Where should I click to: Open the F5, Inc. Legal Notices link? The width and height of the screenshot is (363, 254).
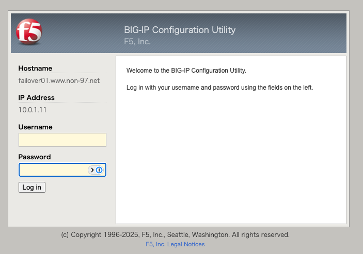(175, 244)
